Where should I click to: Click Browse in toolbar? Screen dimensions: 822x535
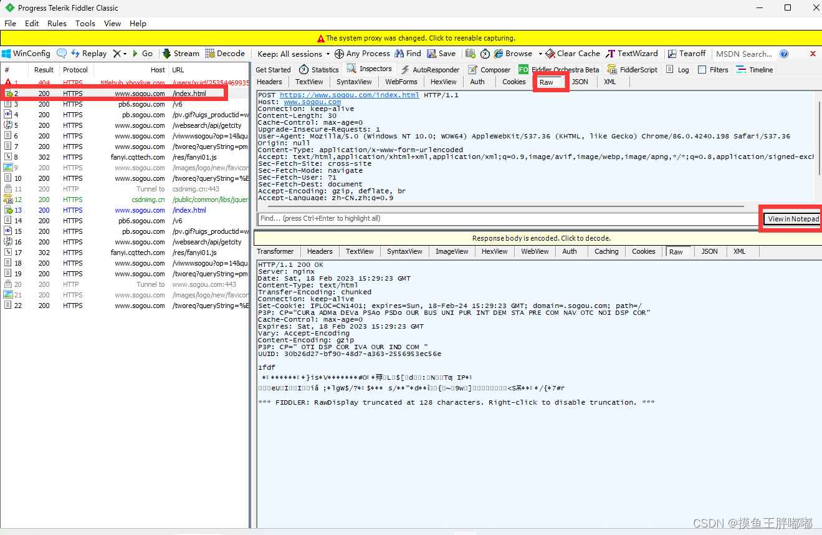pyautogui.click(x=513, y=54)
